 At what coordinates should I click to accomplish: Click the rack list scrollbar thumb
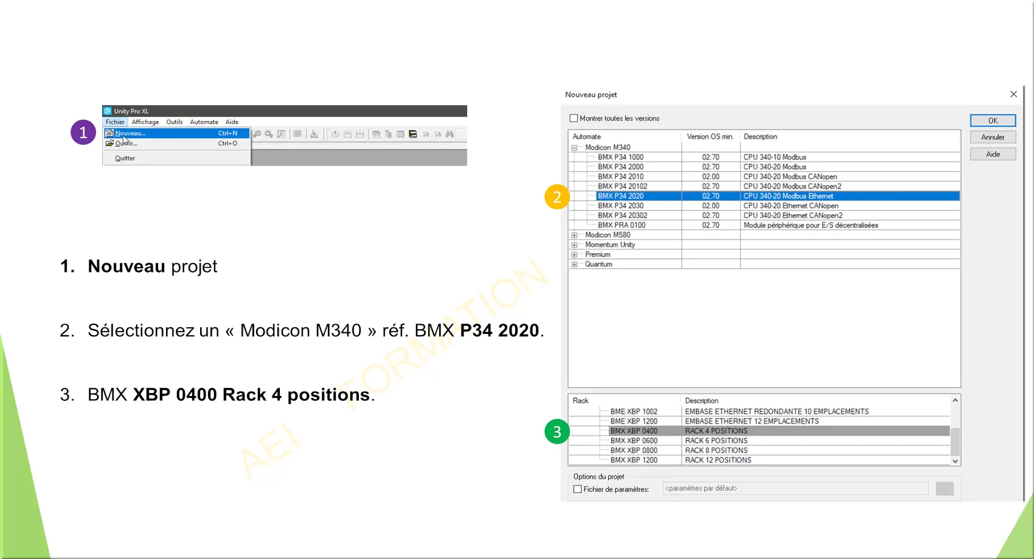(x=955, y=442)
